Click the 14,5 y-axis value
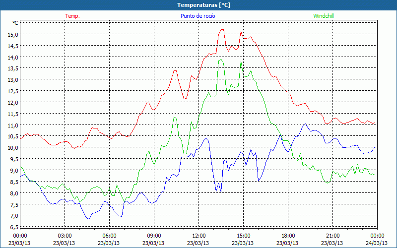The width and height of the screenshot is (397, 248). coord(13,46)
